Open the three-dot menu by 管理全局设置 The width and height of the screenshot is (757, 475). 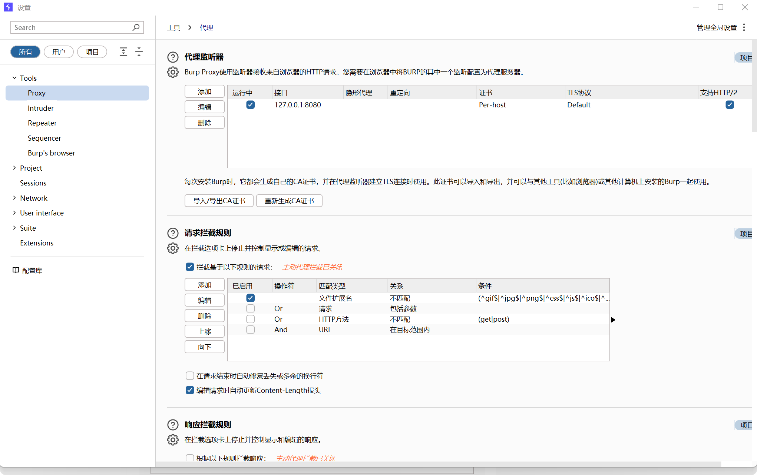744,27
